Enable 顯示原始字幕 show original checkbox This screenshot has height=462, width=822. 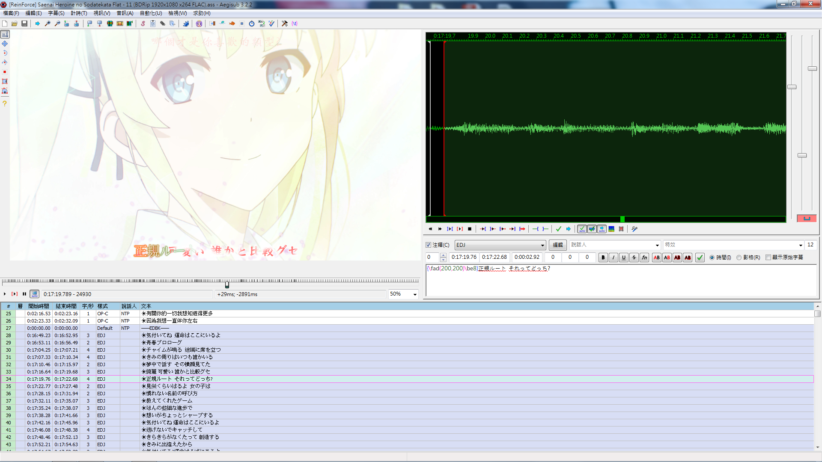[768, 258]
